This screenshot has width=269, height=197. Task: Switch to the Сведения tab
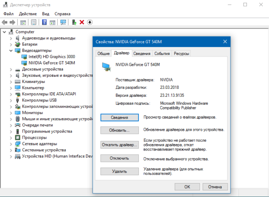[x=142, y=54]
